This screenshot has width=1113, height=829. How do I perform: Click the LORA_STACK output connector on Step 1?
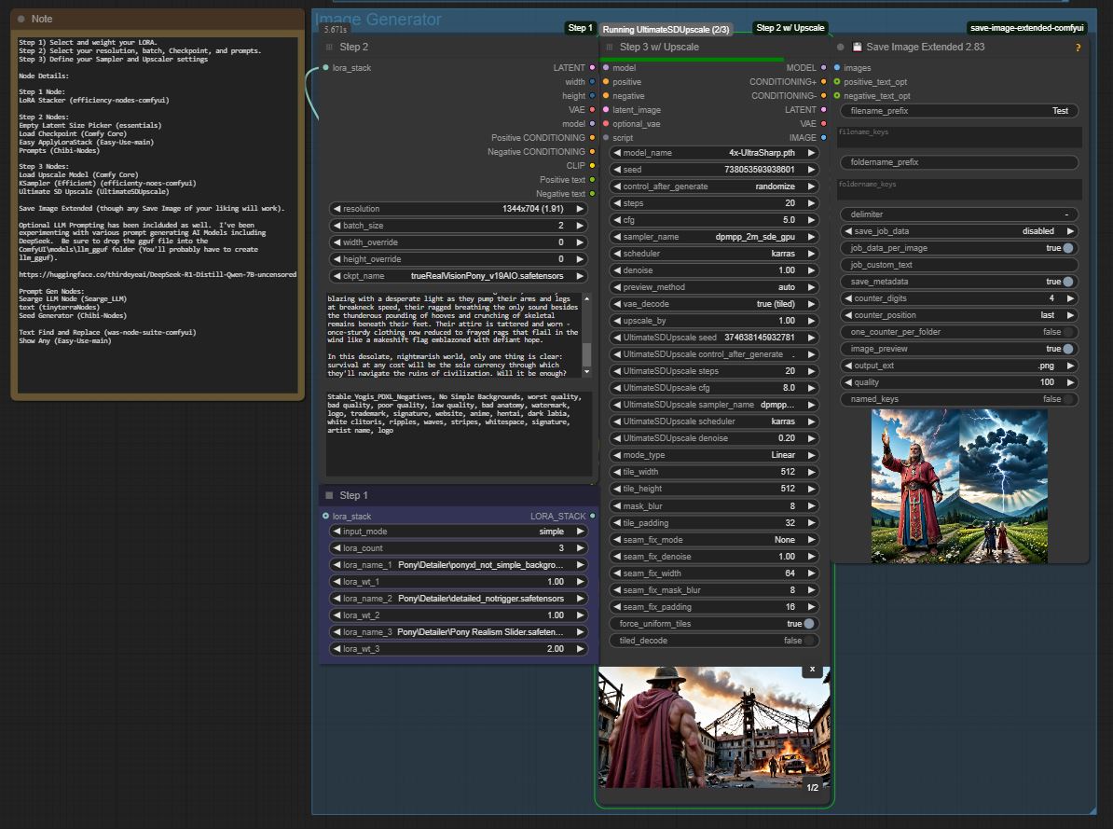(x=592, y=516)
